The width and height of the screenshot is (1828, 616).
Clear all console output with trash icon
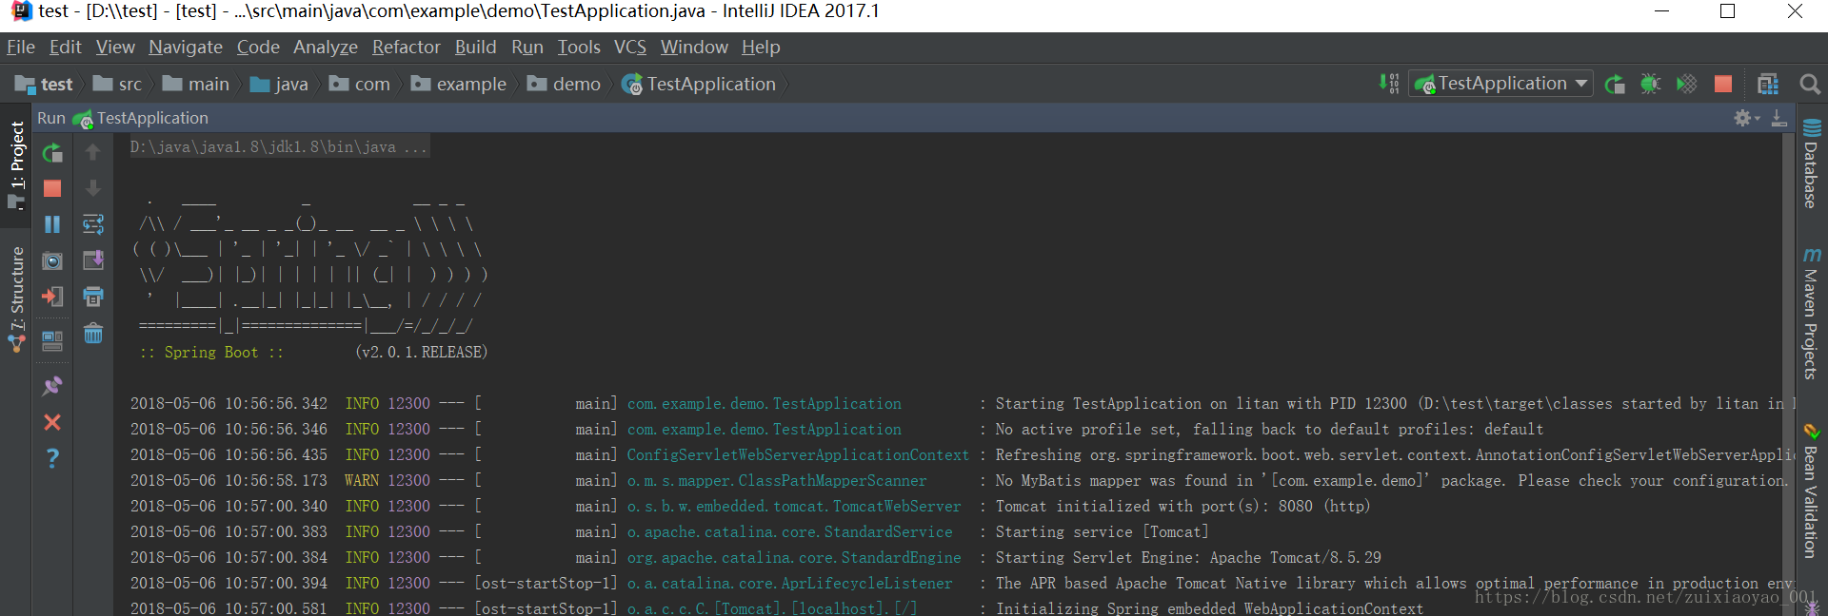tap(93, 334)
